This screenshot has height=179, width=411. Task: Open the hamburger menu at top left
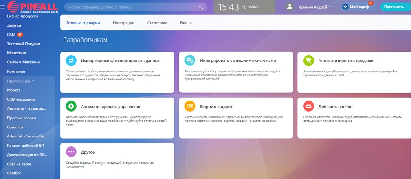point(3,7)
